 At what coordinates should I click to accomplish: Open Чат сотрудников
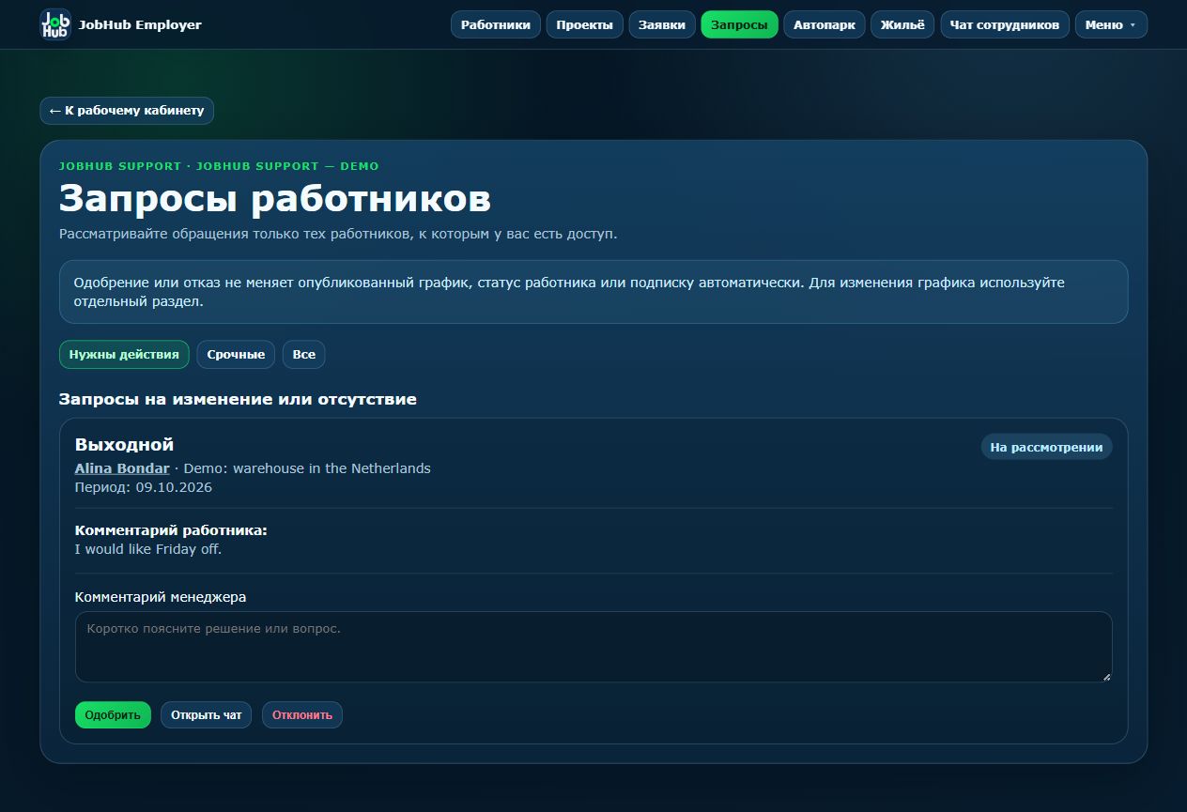1004,24
